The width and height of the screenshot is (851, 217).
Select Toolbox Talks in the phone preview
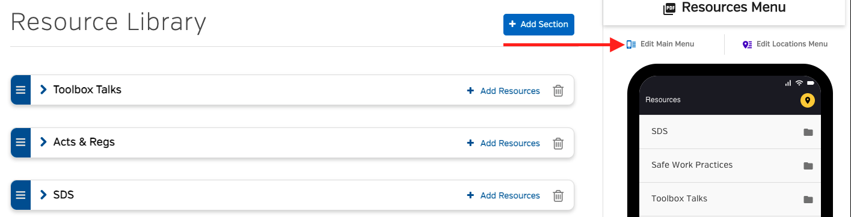coord(730,199)
